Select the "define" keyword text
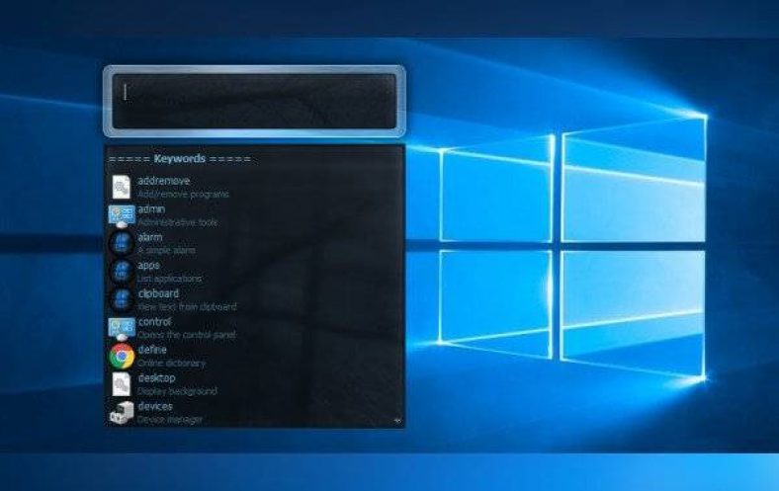 click(x=152, y=350)
